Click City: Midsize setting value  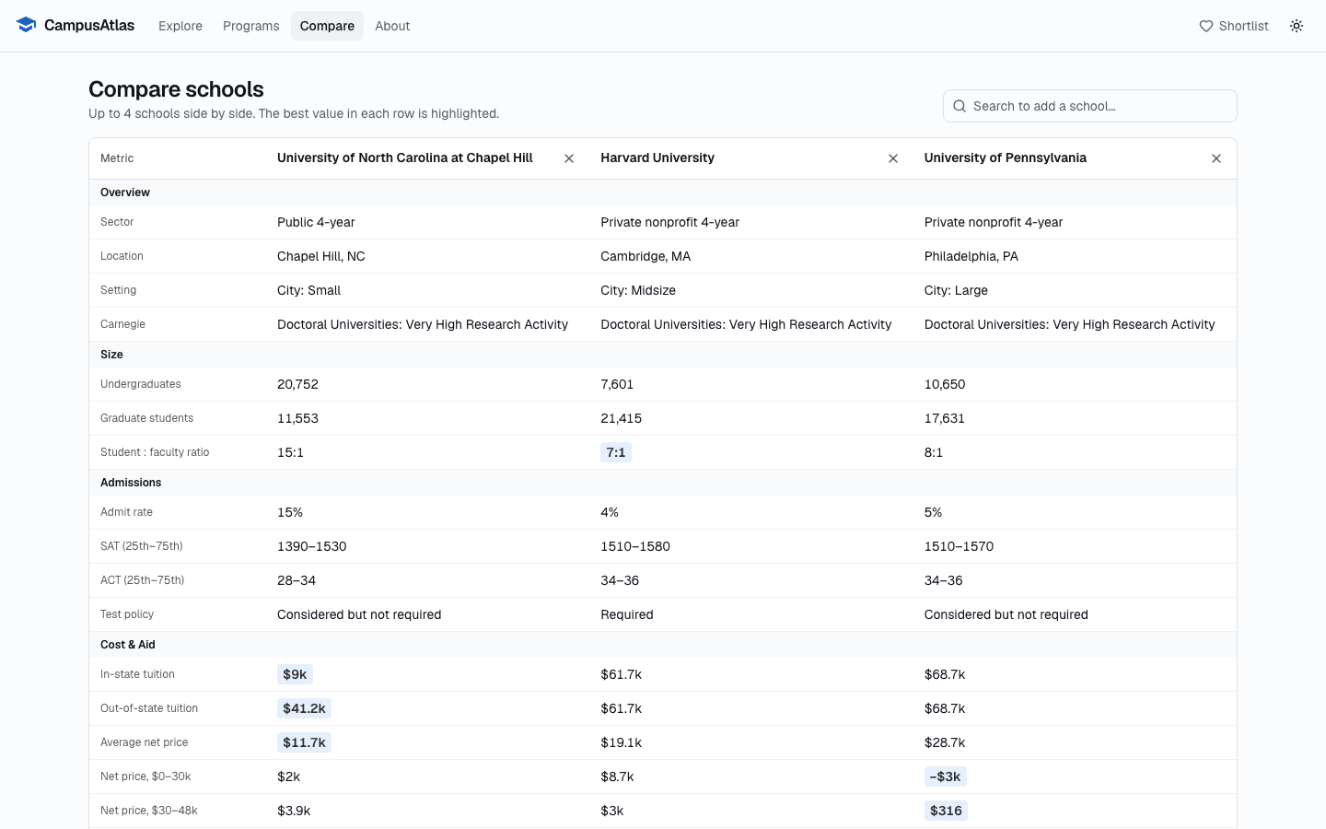(638, 290)
